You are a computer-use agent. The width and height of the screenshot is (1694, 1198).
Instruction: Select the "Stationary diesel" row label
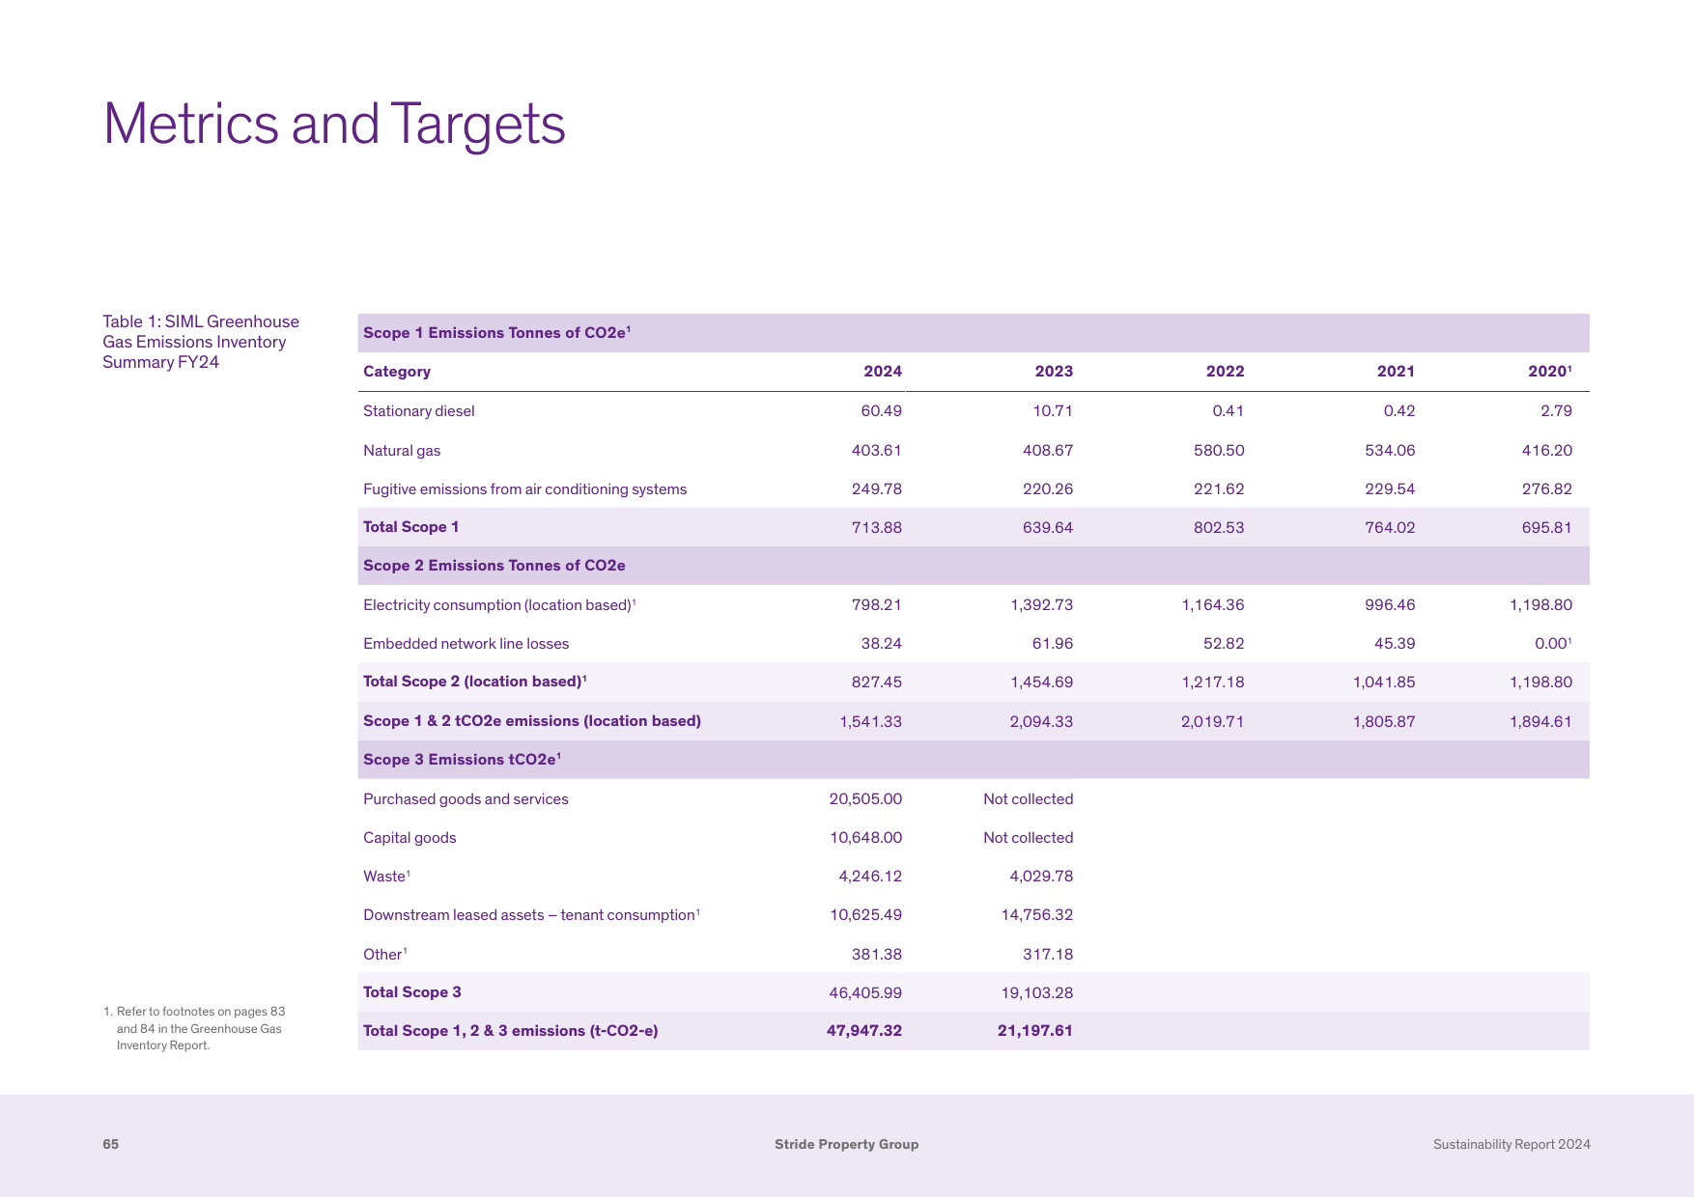[419, 411]
